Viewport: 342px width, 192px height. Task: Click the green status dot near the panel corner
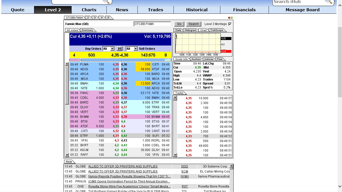tap(231, 17)
